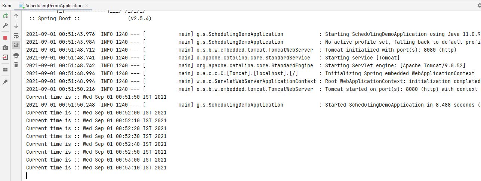
Task: Click the Started SchedulingDemoApplication in 8.488 seconds line
Action: 251,105
